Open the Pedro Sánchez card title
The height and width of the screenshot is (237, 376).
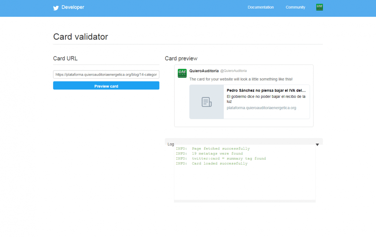click(x=266, y=90)
